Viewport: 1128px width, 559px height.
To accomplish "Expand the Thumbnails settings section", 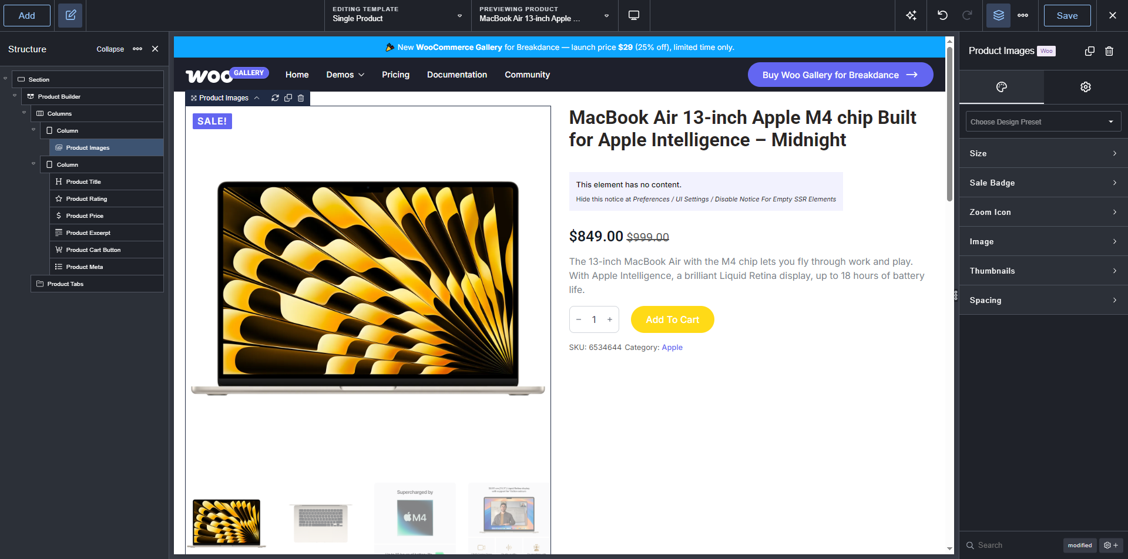I will [1043, 271].
